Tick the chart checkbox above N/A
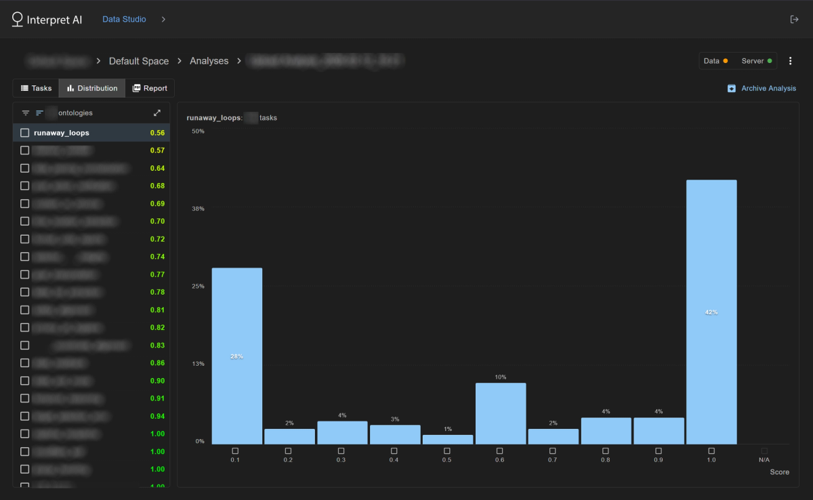Screen dimensions: 813x500 point(764,451)
